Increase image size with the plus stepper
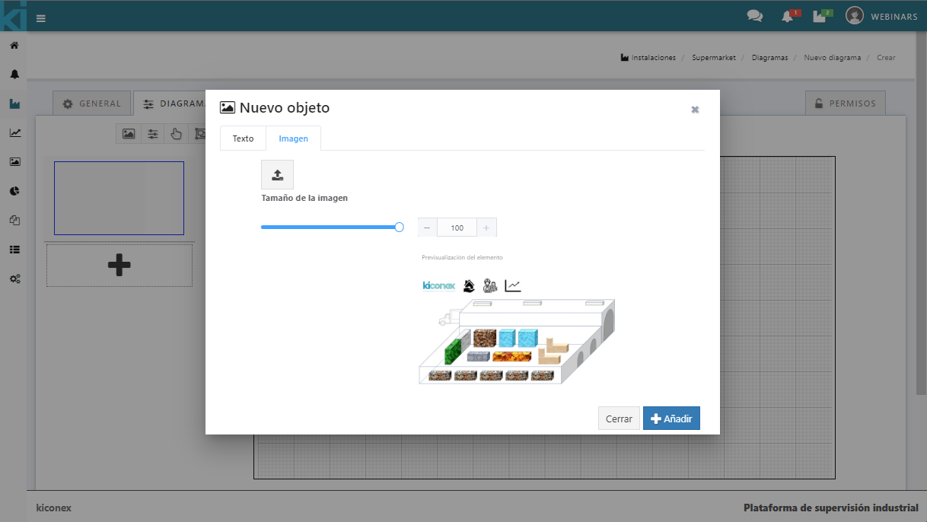 (x=486, y=228)
